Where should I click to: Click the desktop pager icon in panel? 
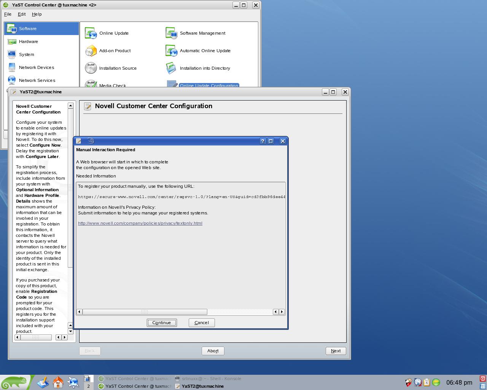point(87,379)
